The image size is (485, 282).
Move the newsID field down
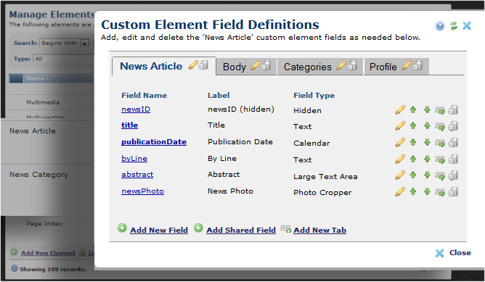(x=427, y=109)
